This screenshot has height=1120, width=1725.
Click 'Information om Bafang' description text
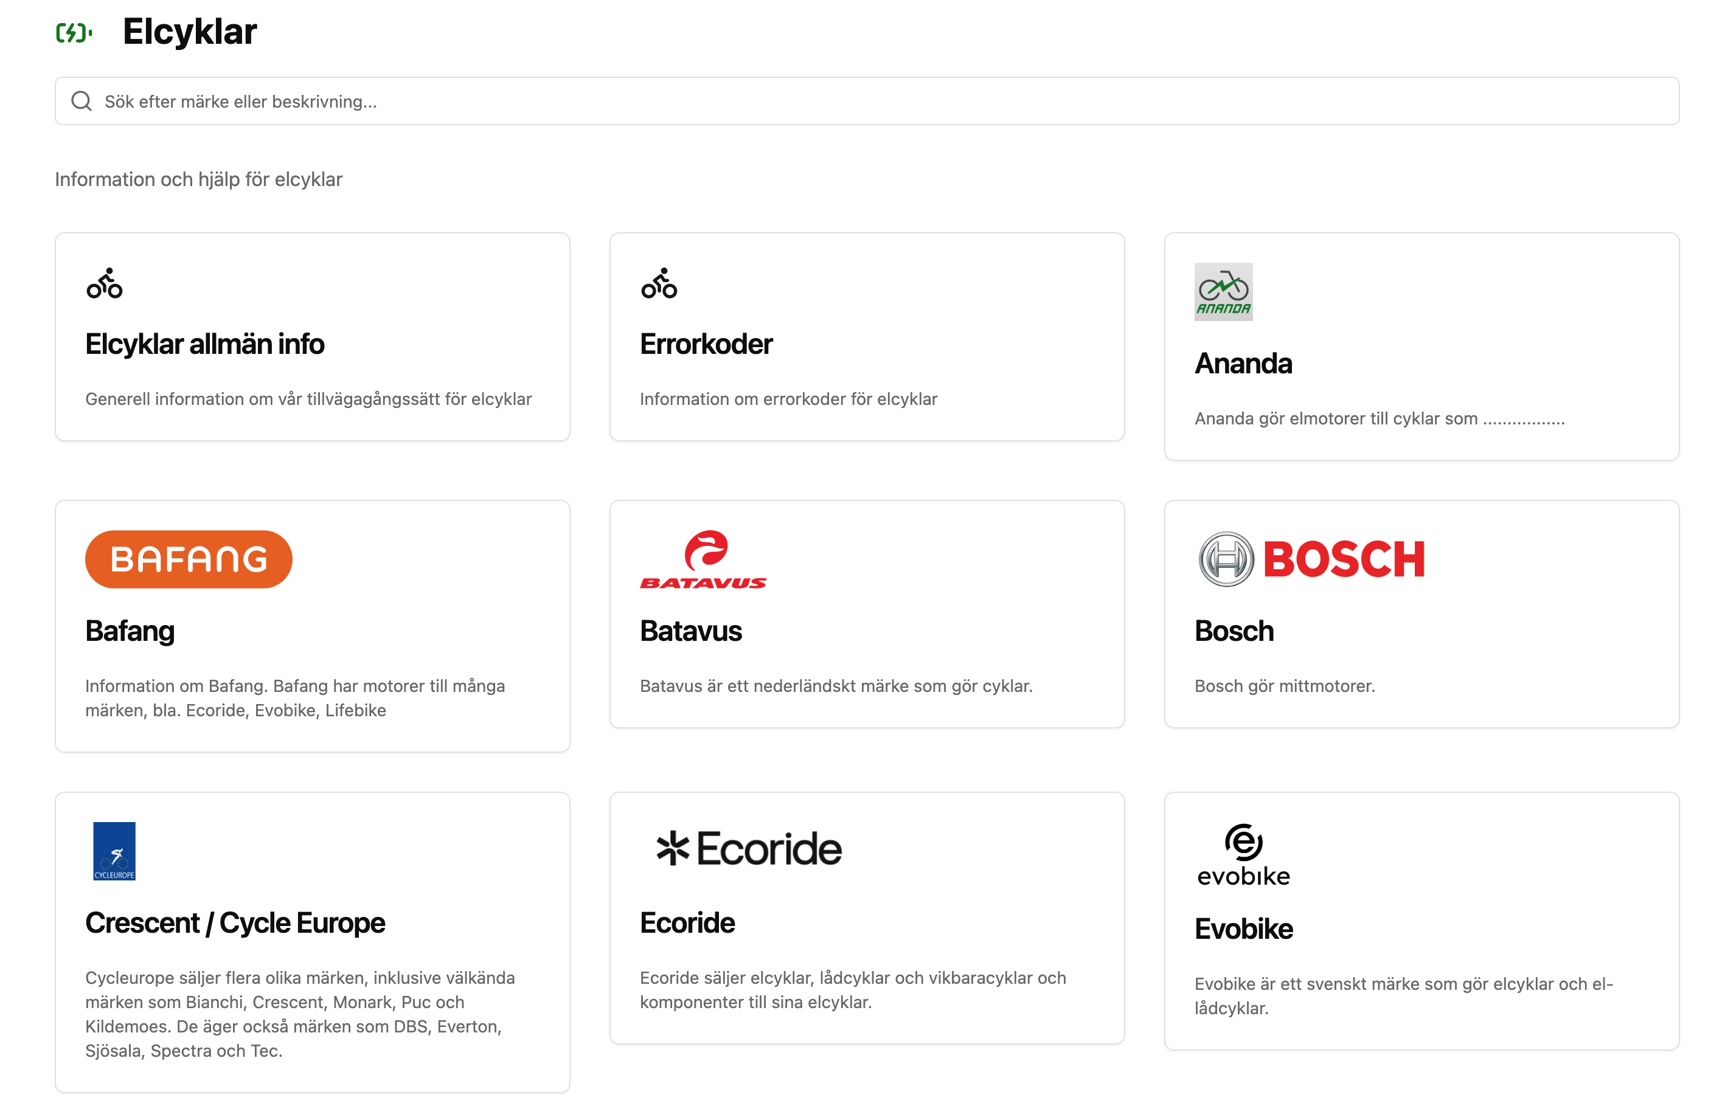pos(295,699)
